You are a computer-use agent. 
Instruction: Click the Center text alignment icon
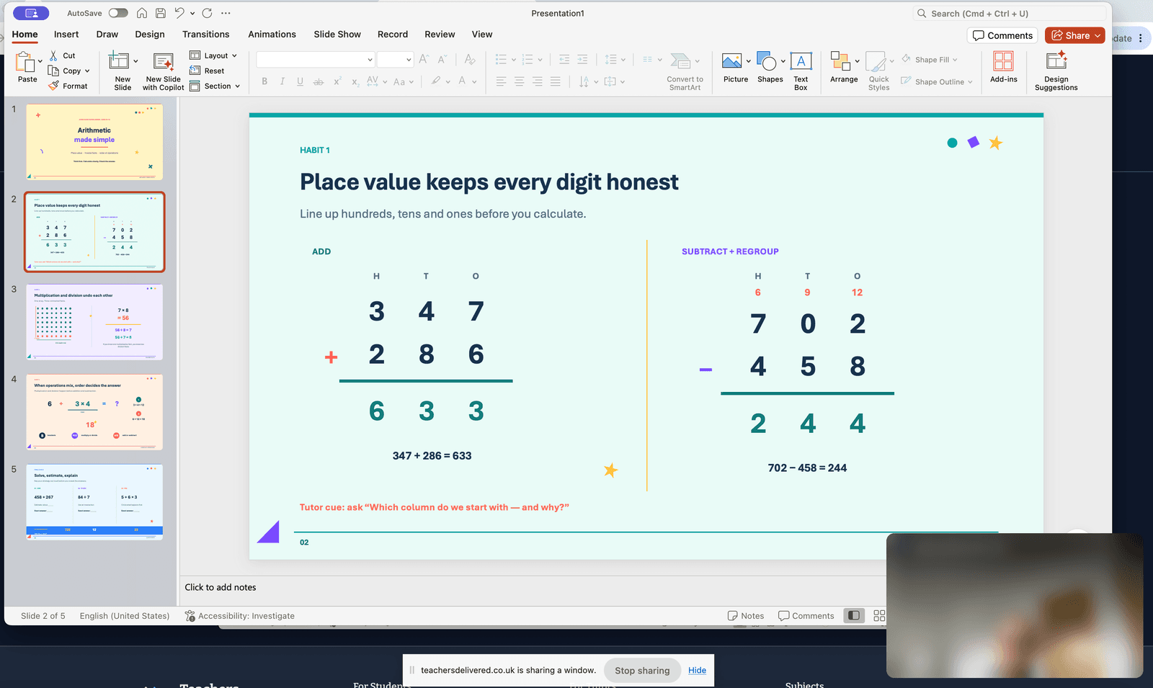[x=519, y=81]
